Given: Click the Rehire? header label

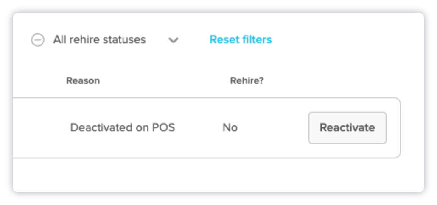Looking at the screenshot, I should [247, 80].
